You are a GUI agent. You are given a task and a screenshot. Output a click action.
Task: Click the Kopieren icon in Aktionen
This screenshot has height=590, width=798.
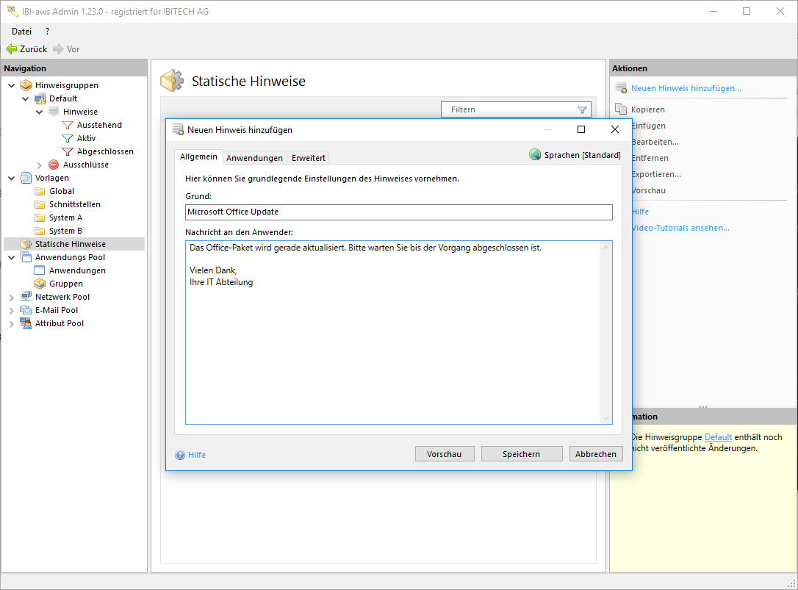(x=621, y=109)
